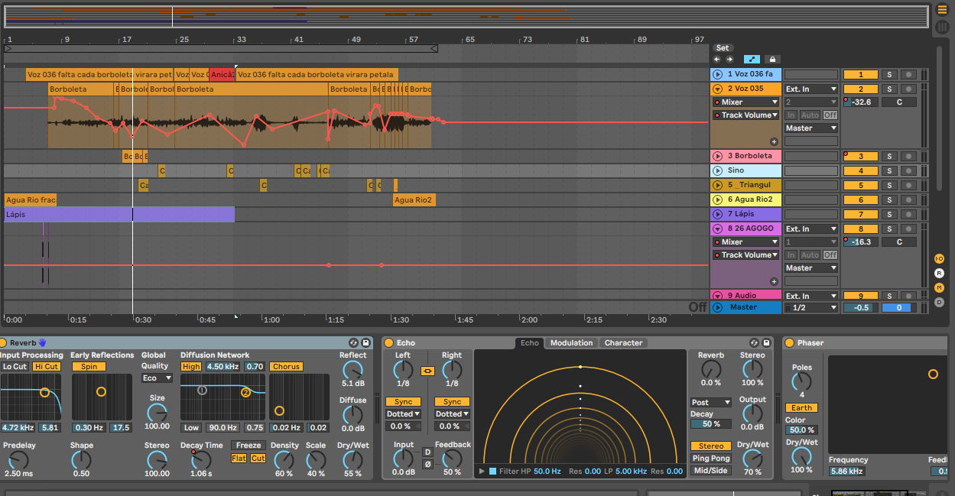Viewport: 955px width, 496px height.
Task: Open Echo right Dotted mode dropdown
Action: tap(452, 414)
